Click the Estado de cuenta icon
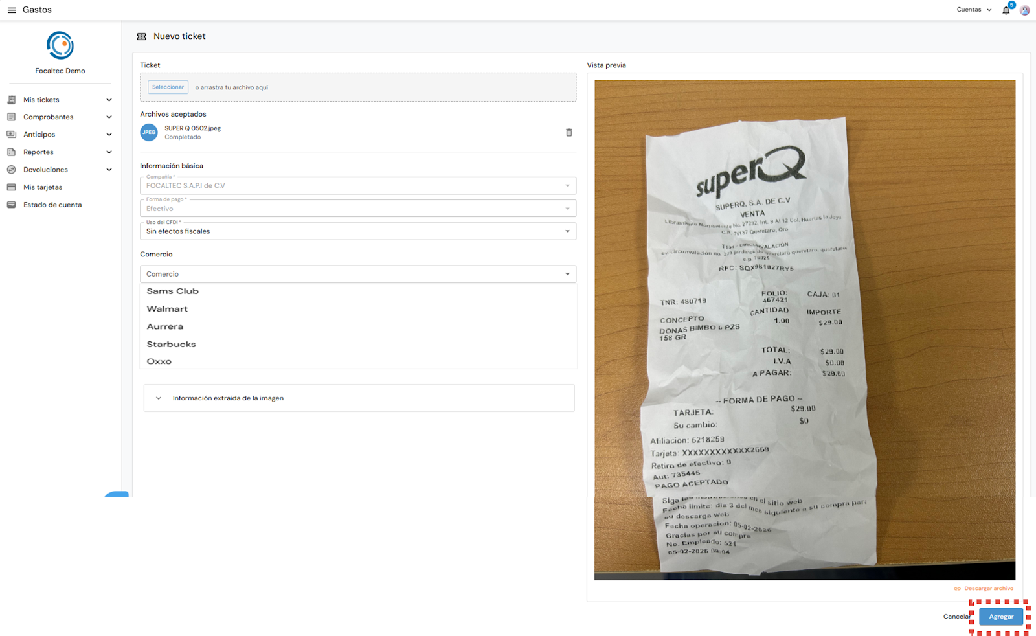The height and width of the screenshot is (636, 1036). tap(11, 205)
